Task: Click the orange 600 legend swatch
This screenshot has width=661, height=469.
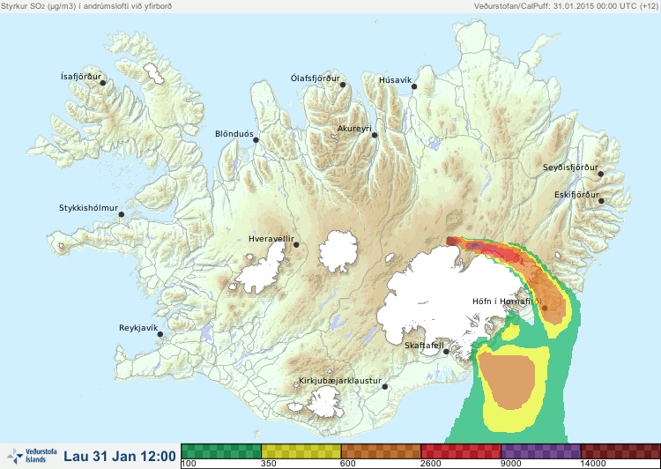Action: click(381, 451)
